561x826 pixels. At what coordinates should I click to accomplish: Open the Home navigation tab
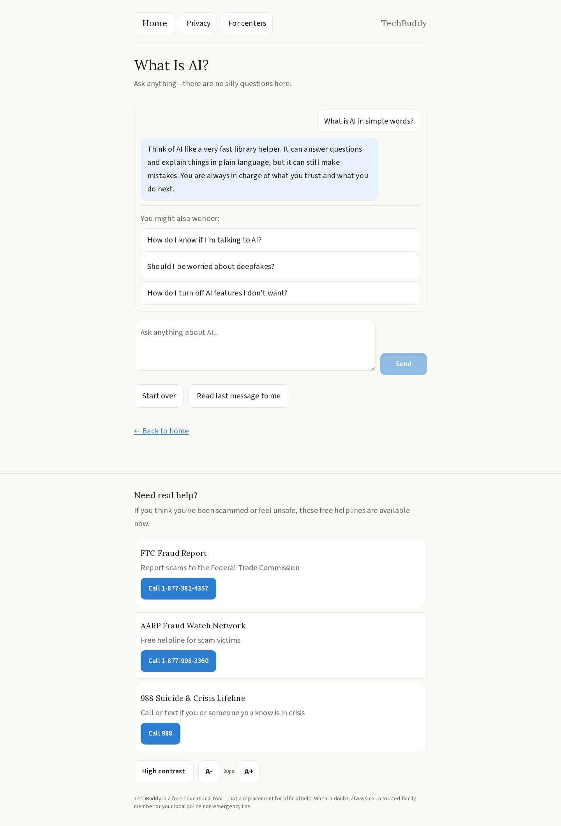tap(155, 23)
